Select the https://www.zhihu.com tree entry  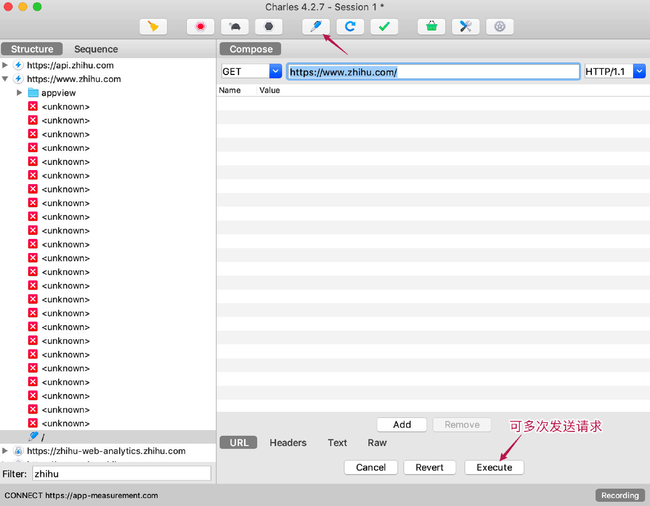coord(74,79)
